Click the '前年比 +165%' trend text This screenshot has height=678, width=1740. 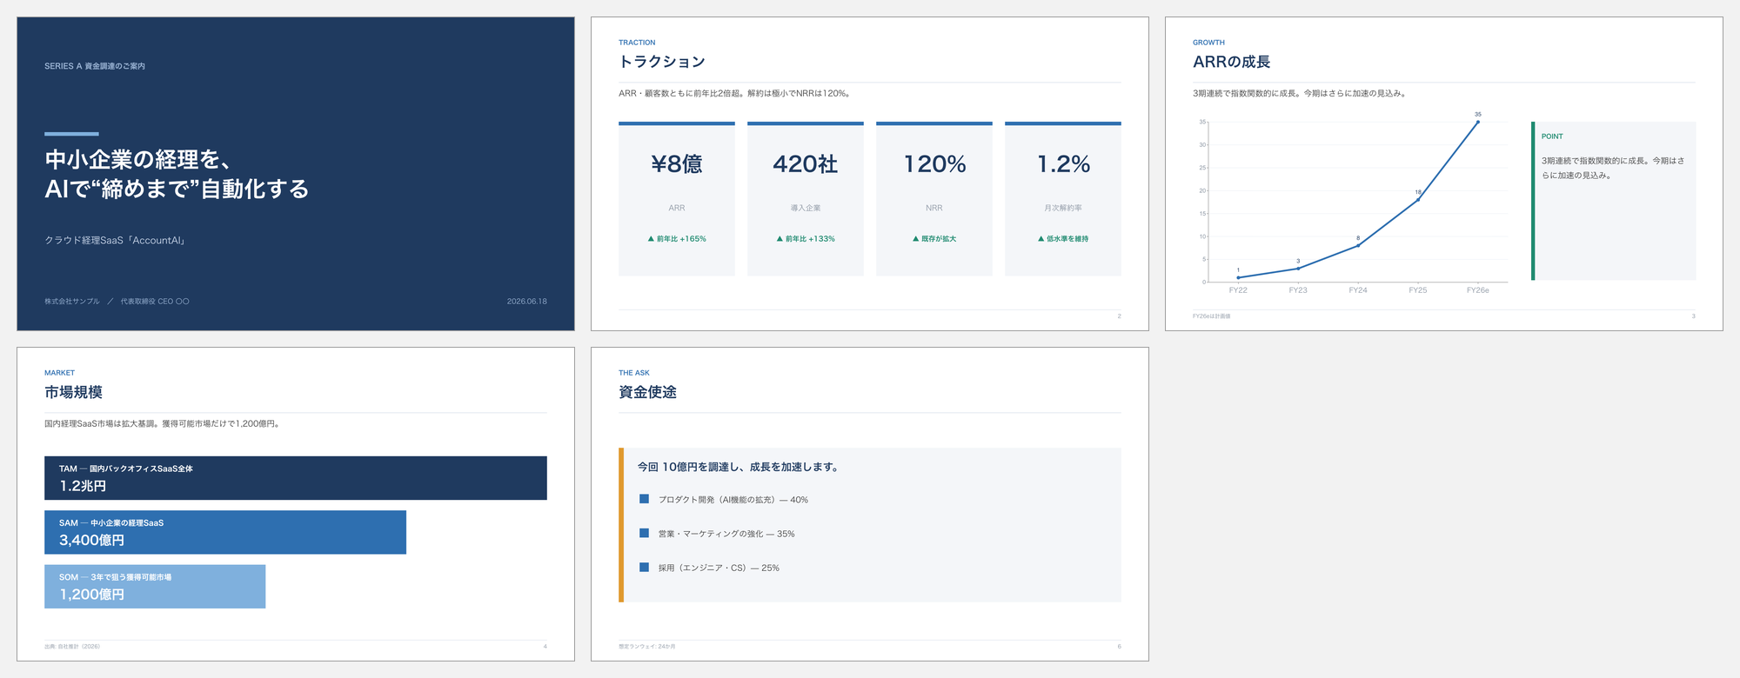click(x=681, y=239)
